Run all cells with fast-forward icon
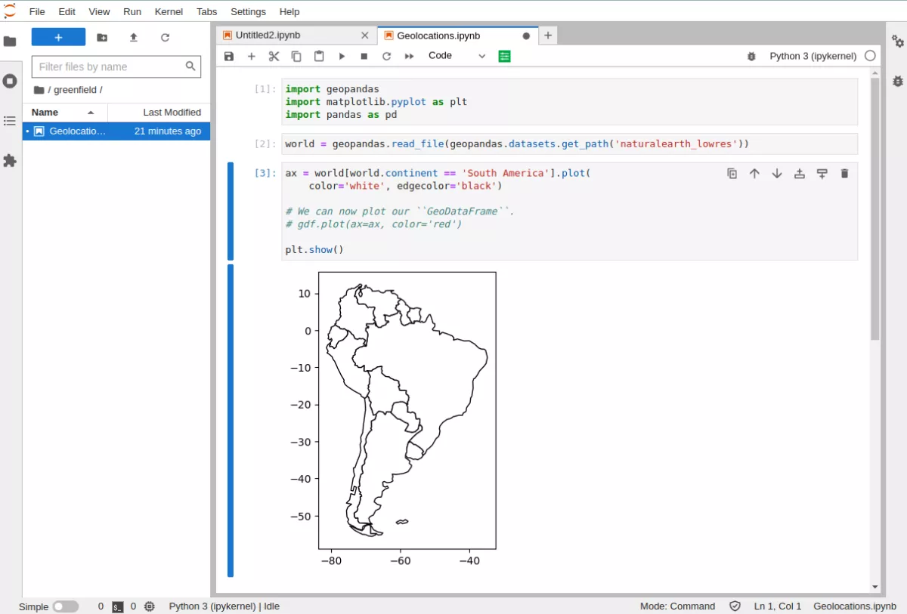Viewport: 907px width, 614px height. tap(410, 56)
